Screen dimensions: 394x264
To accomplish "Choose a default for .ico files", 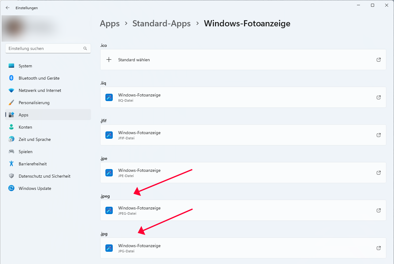I will pyautogui.click(x=243, y=60).
